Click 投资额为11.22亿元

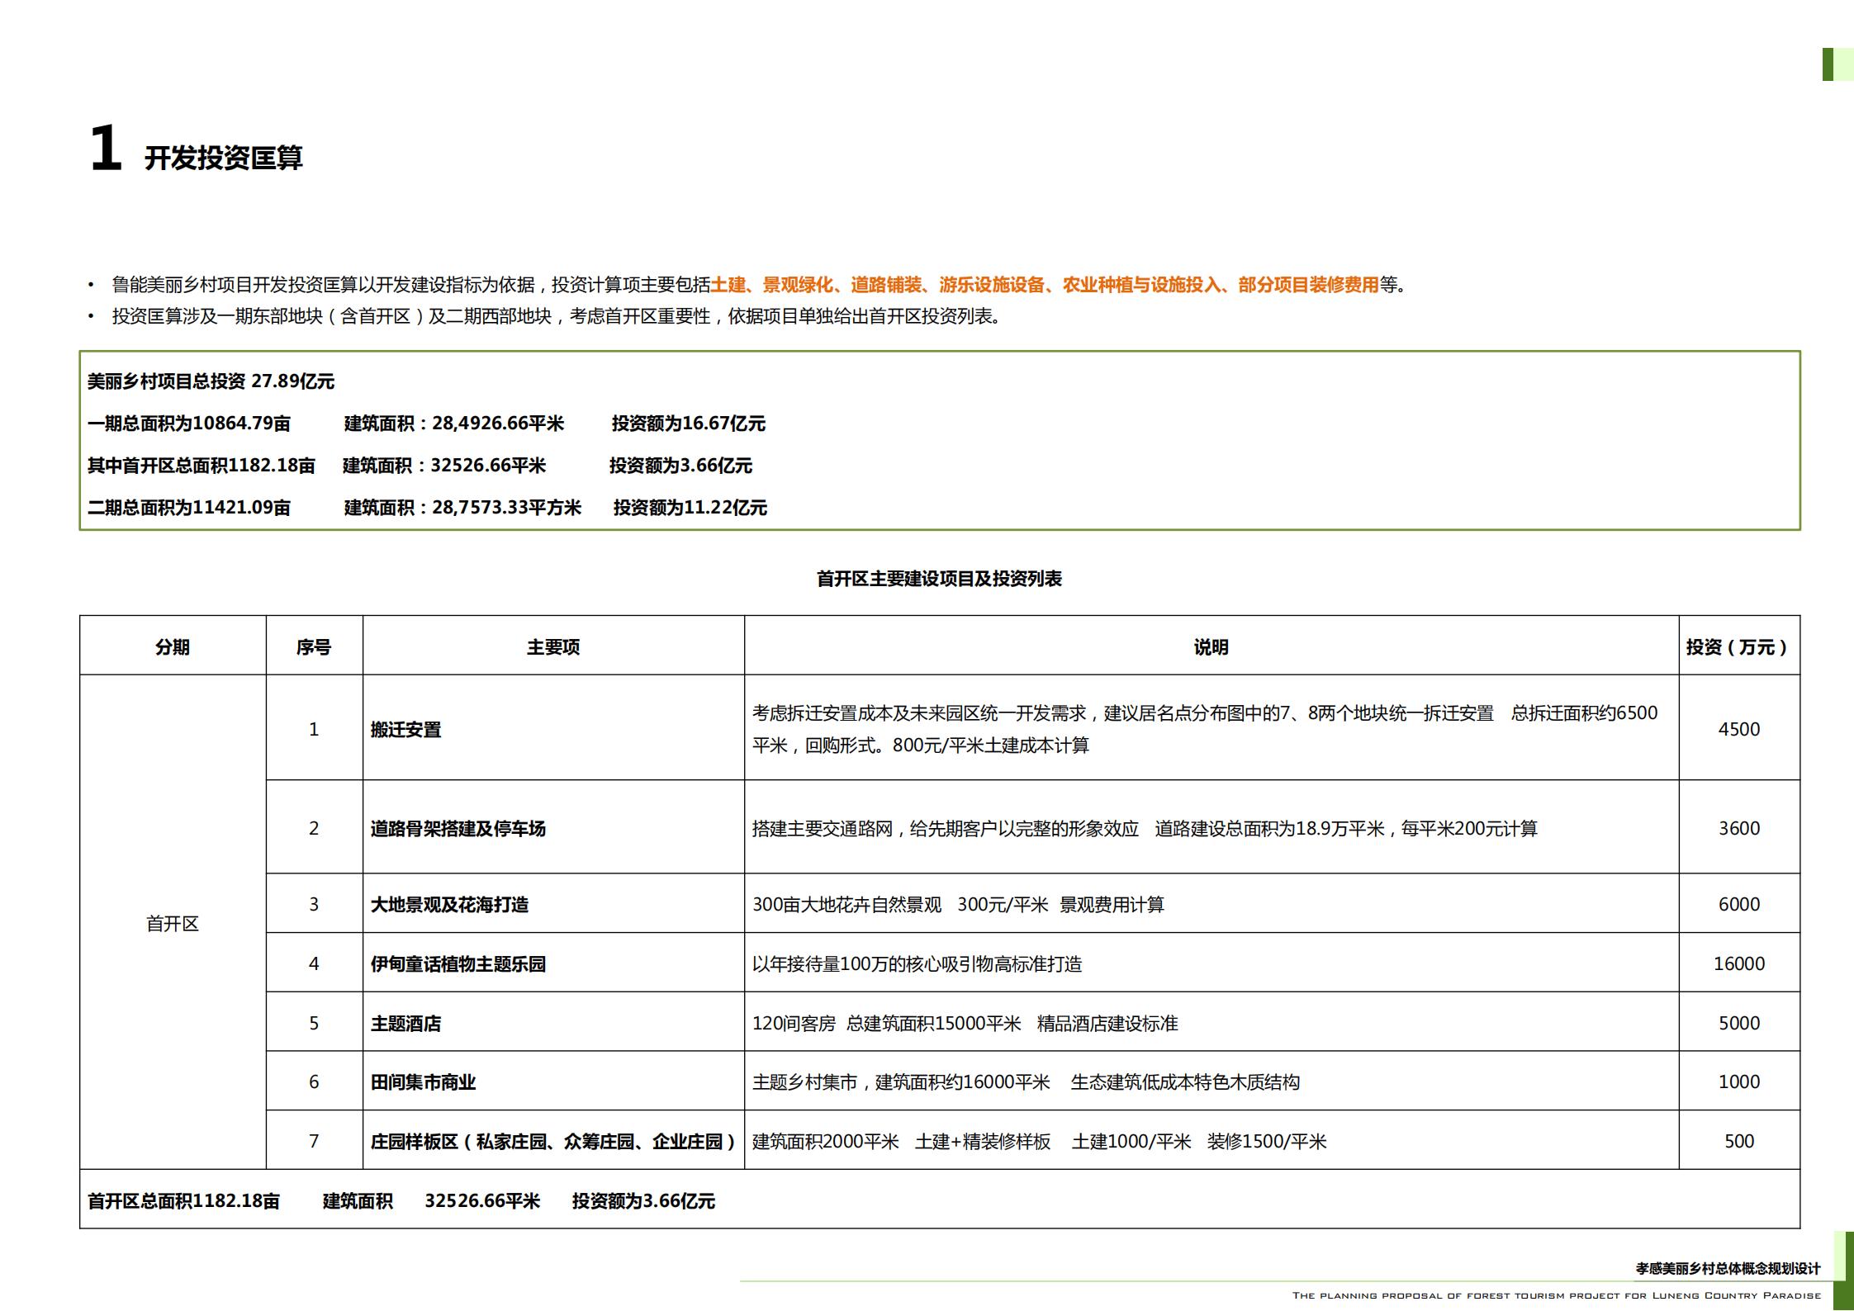pyautogui.click(x=690, y=508)
